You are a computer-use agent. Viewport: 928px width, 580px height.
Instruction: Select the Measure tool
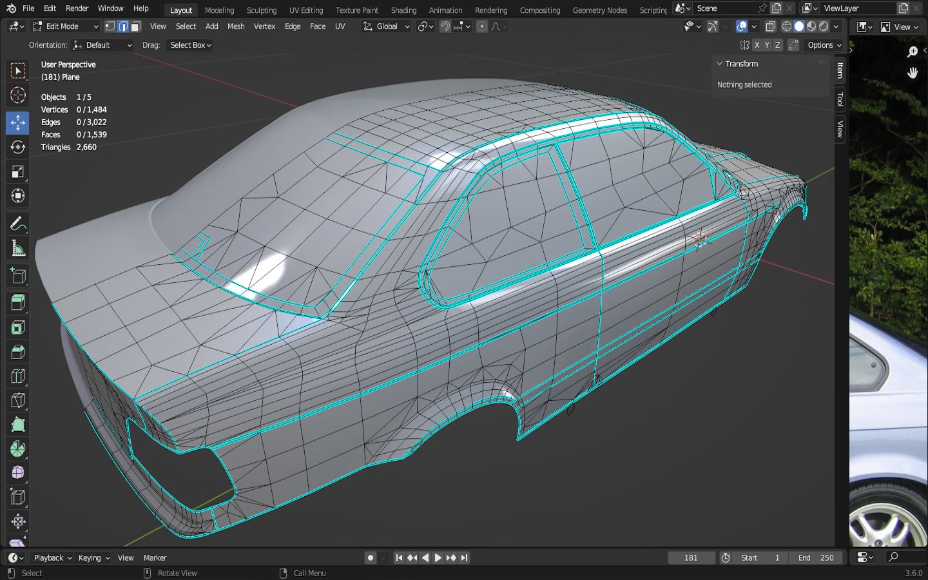[x=17, y=249]
